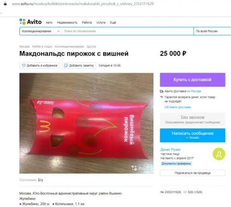Image resolution: width=231 pixels, height=207 pixels.
Task: Subscribe via Подписаться на продавца button
Action: (193, 173)
